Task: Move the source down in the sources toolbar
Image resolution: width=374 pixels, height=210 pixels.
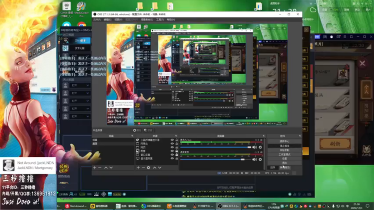Action: pyautogui.click(x=159, y=168)
